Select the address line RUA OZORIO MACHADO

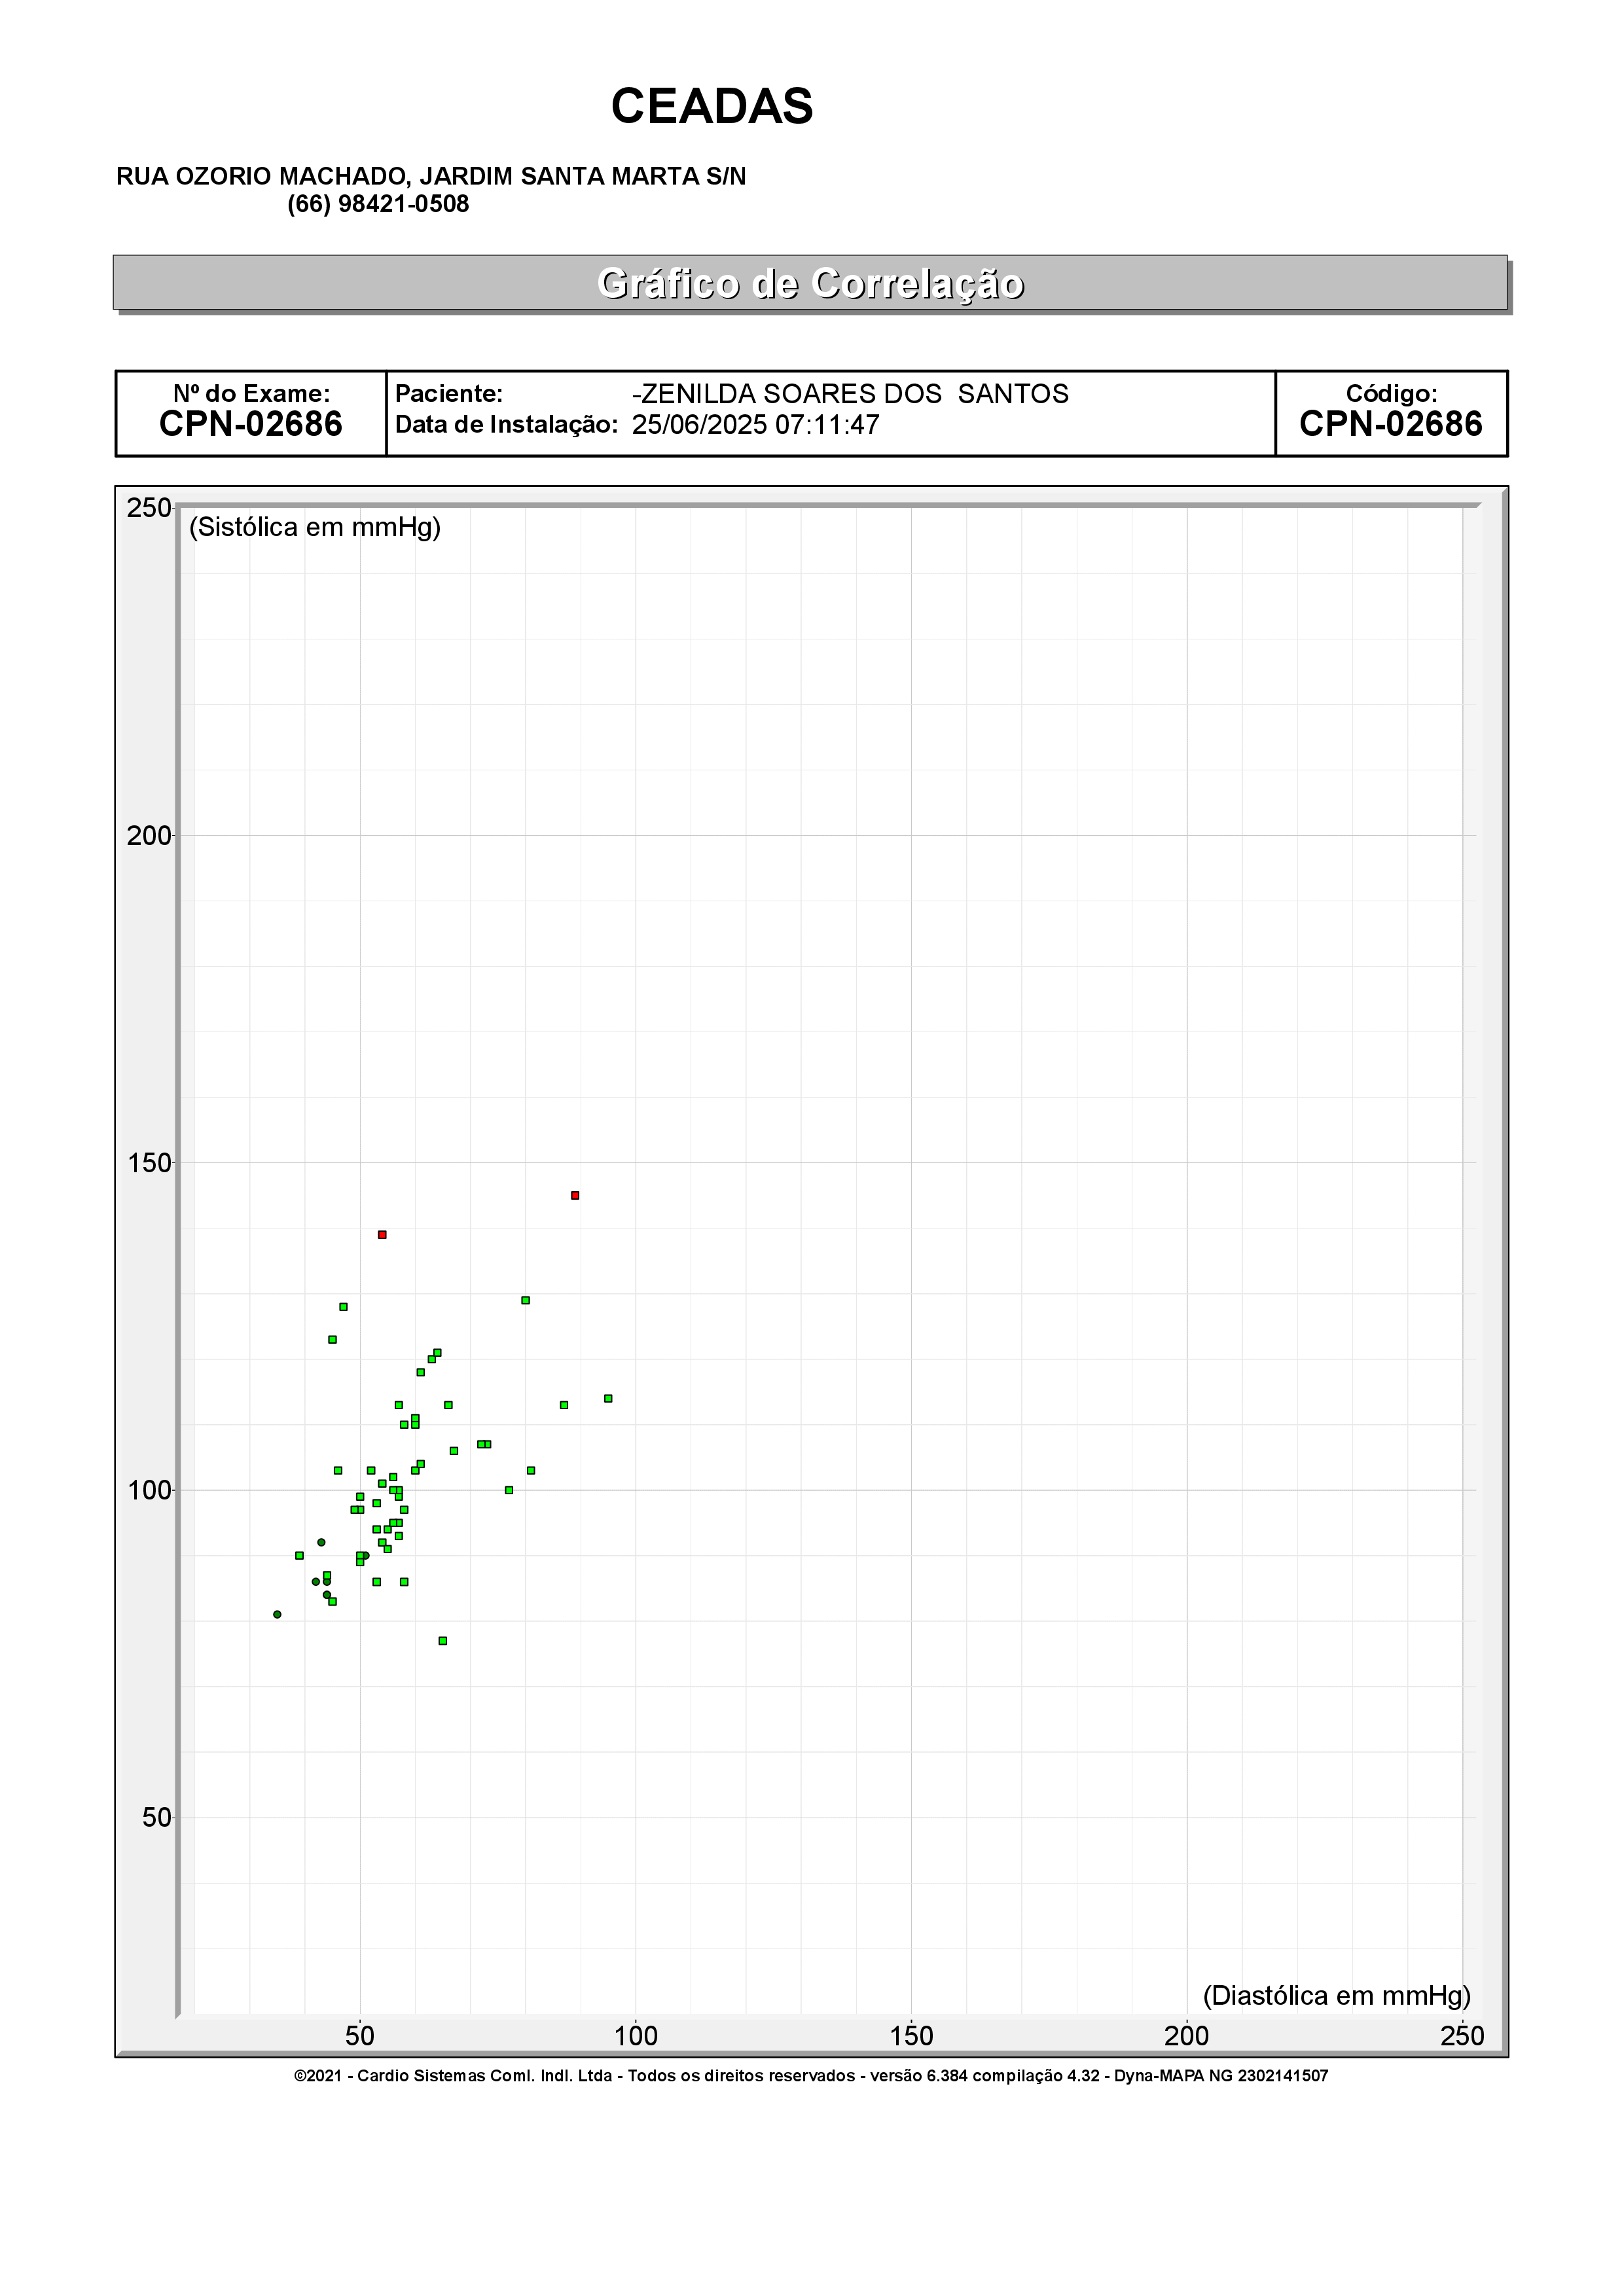tap(431, 177)
